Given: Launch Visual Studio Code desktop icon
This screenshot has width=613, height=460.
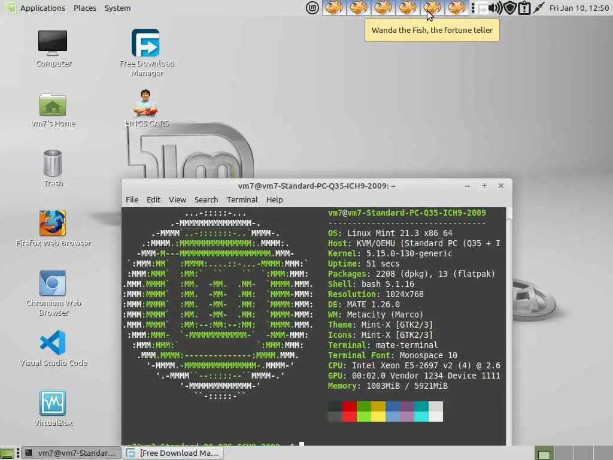Looking at the screenshot, I should point(53,349).
